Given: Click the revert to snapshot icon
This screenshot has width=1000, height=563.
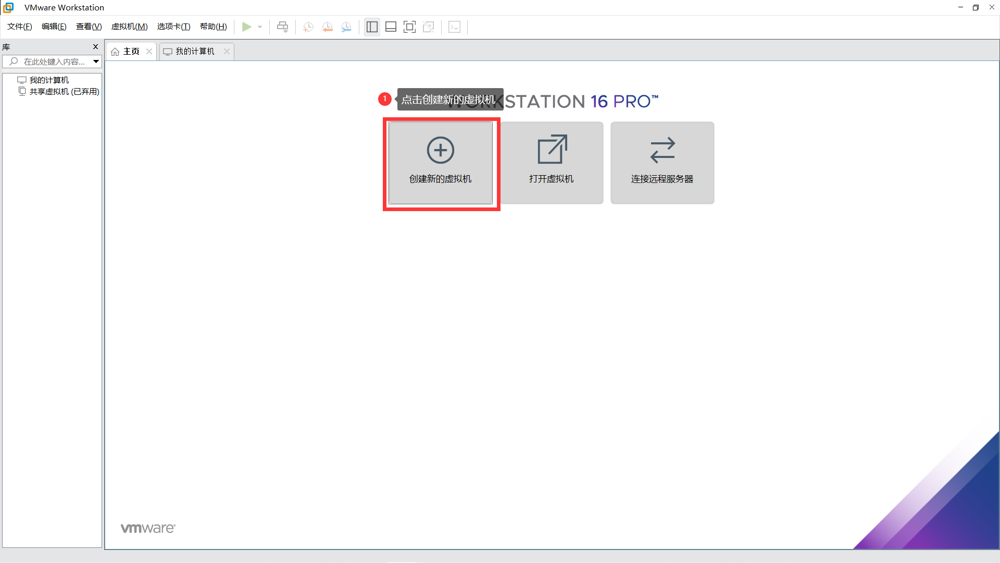Looking at the screenshot, I should click(327, 27).
